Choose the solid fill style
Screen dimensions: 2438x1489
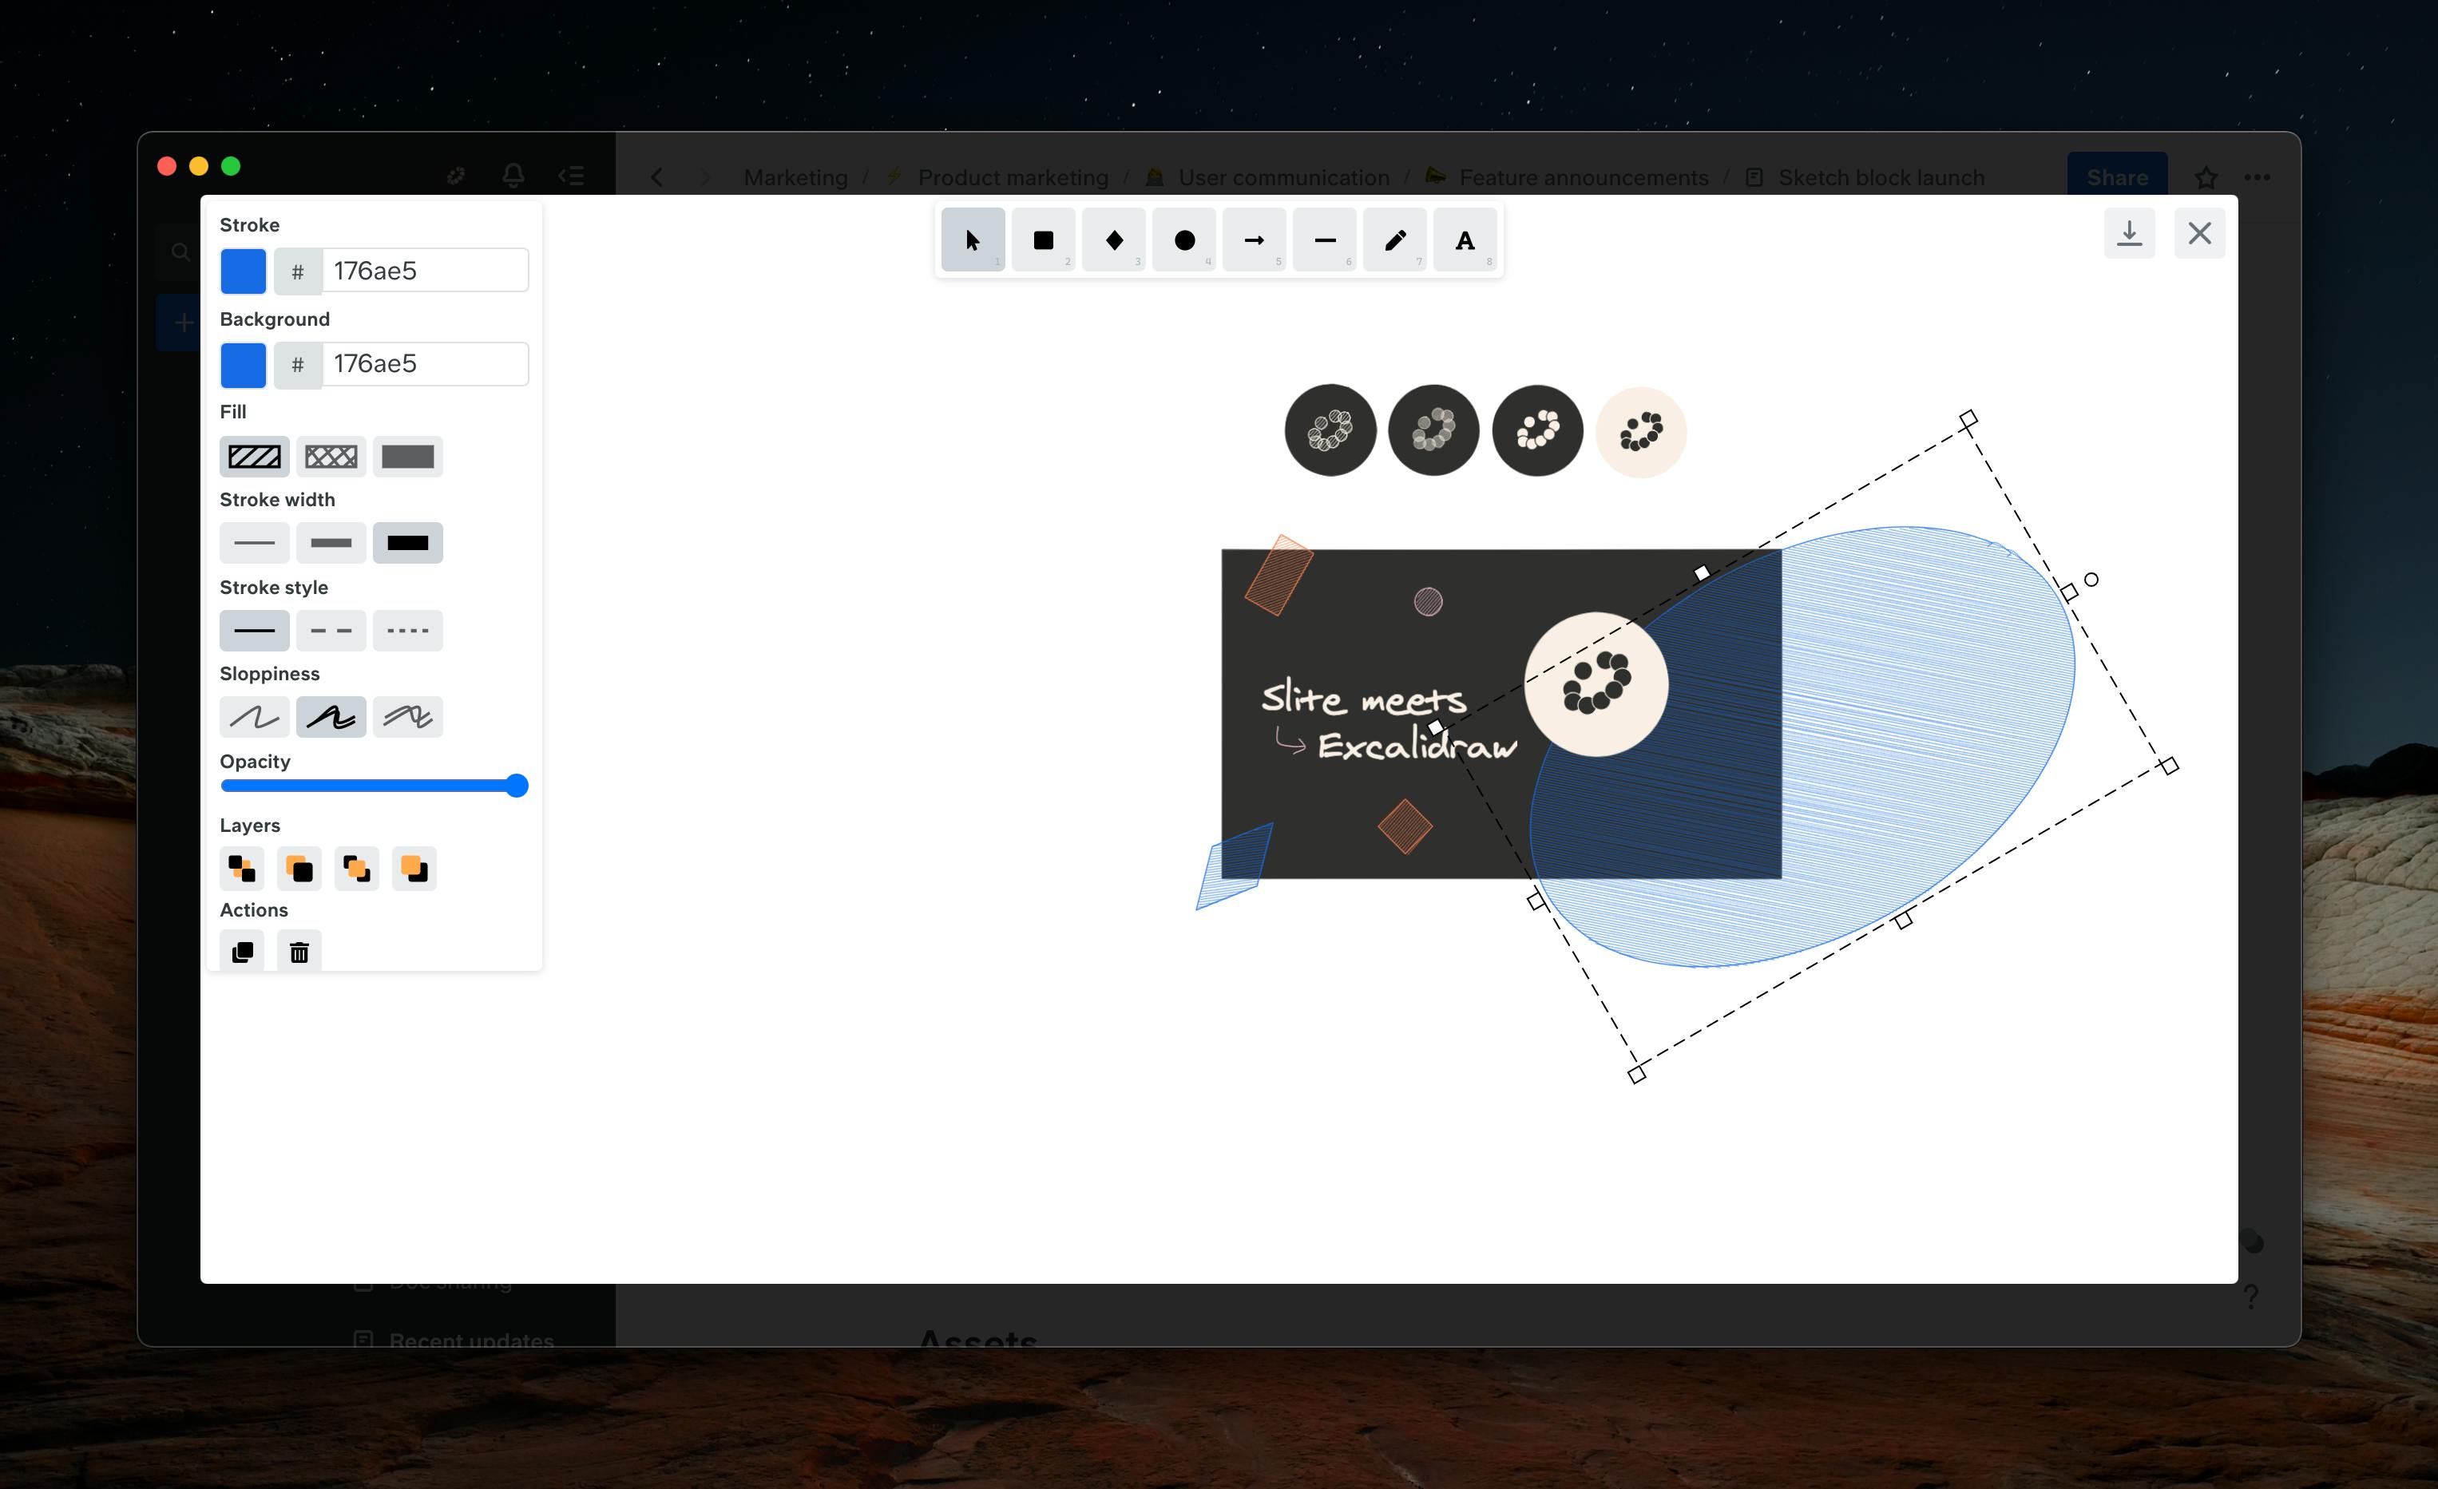407,456
